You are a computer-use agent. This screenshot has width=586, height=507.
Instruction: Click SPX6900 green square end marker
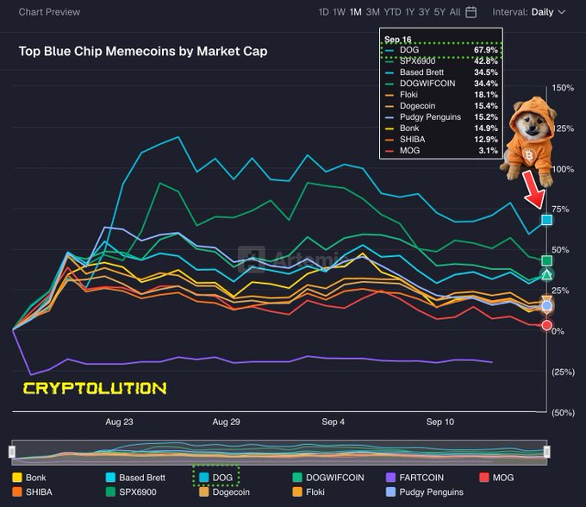tap(546, 260)
